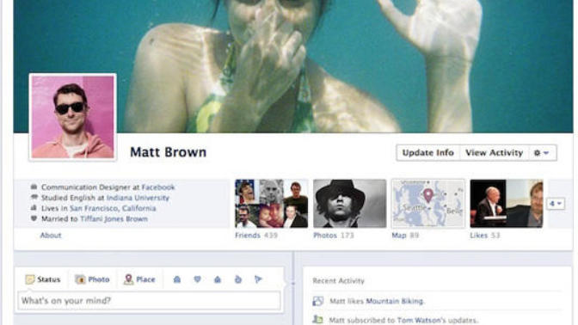Click the Friends 439 label

pyautogui.click(x=256, y=236)
